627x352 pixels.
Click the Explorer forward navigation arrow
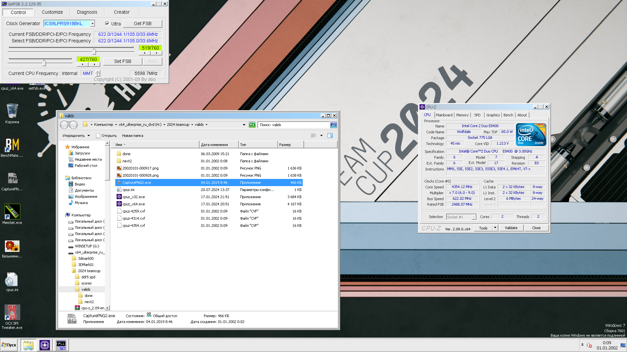(73, 125)
